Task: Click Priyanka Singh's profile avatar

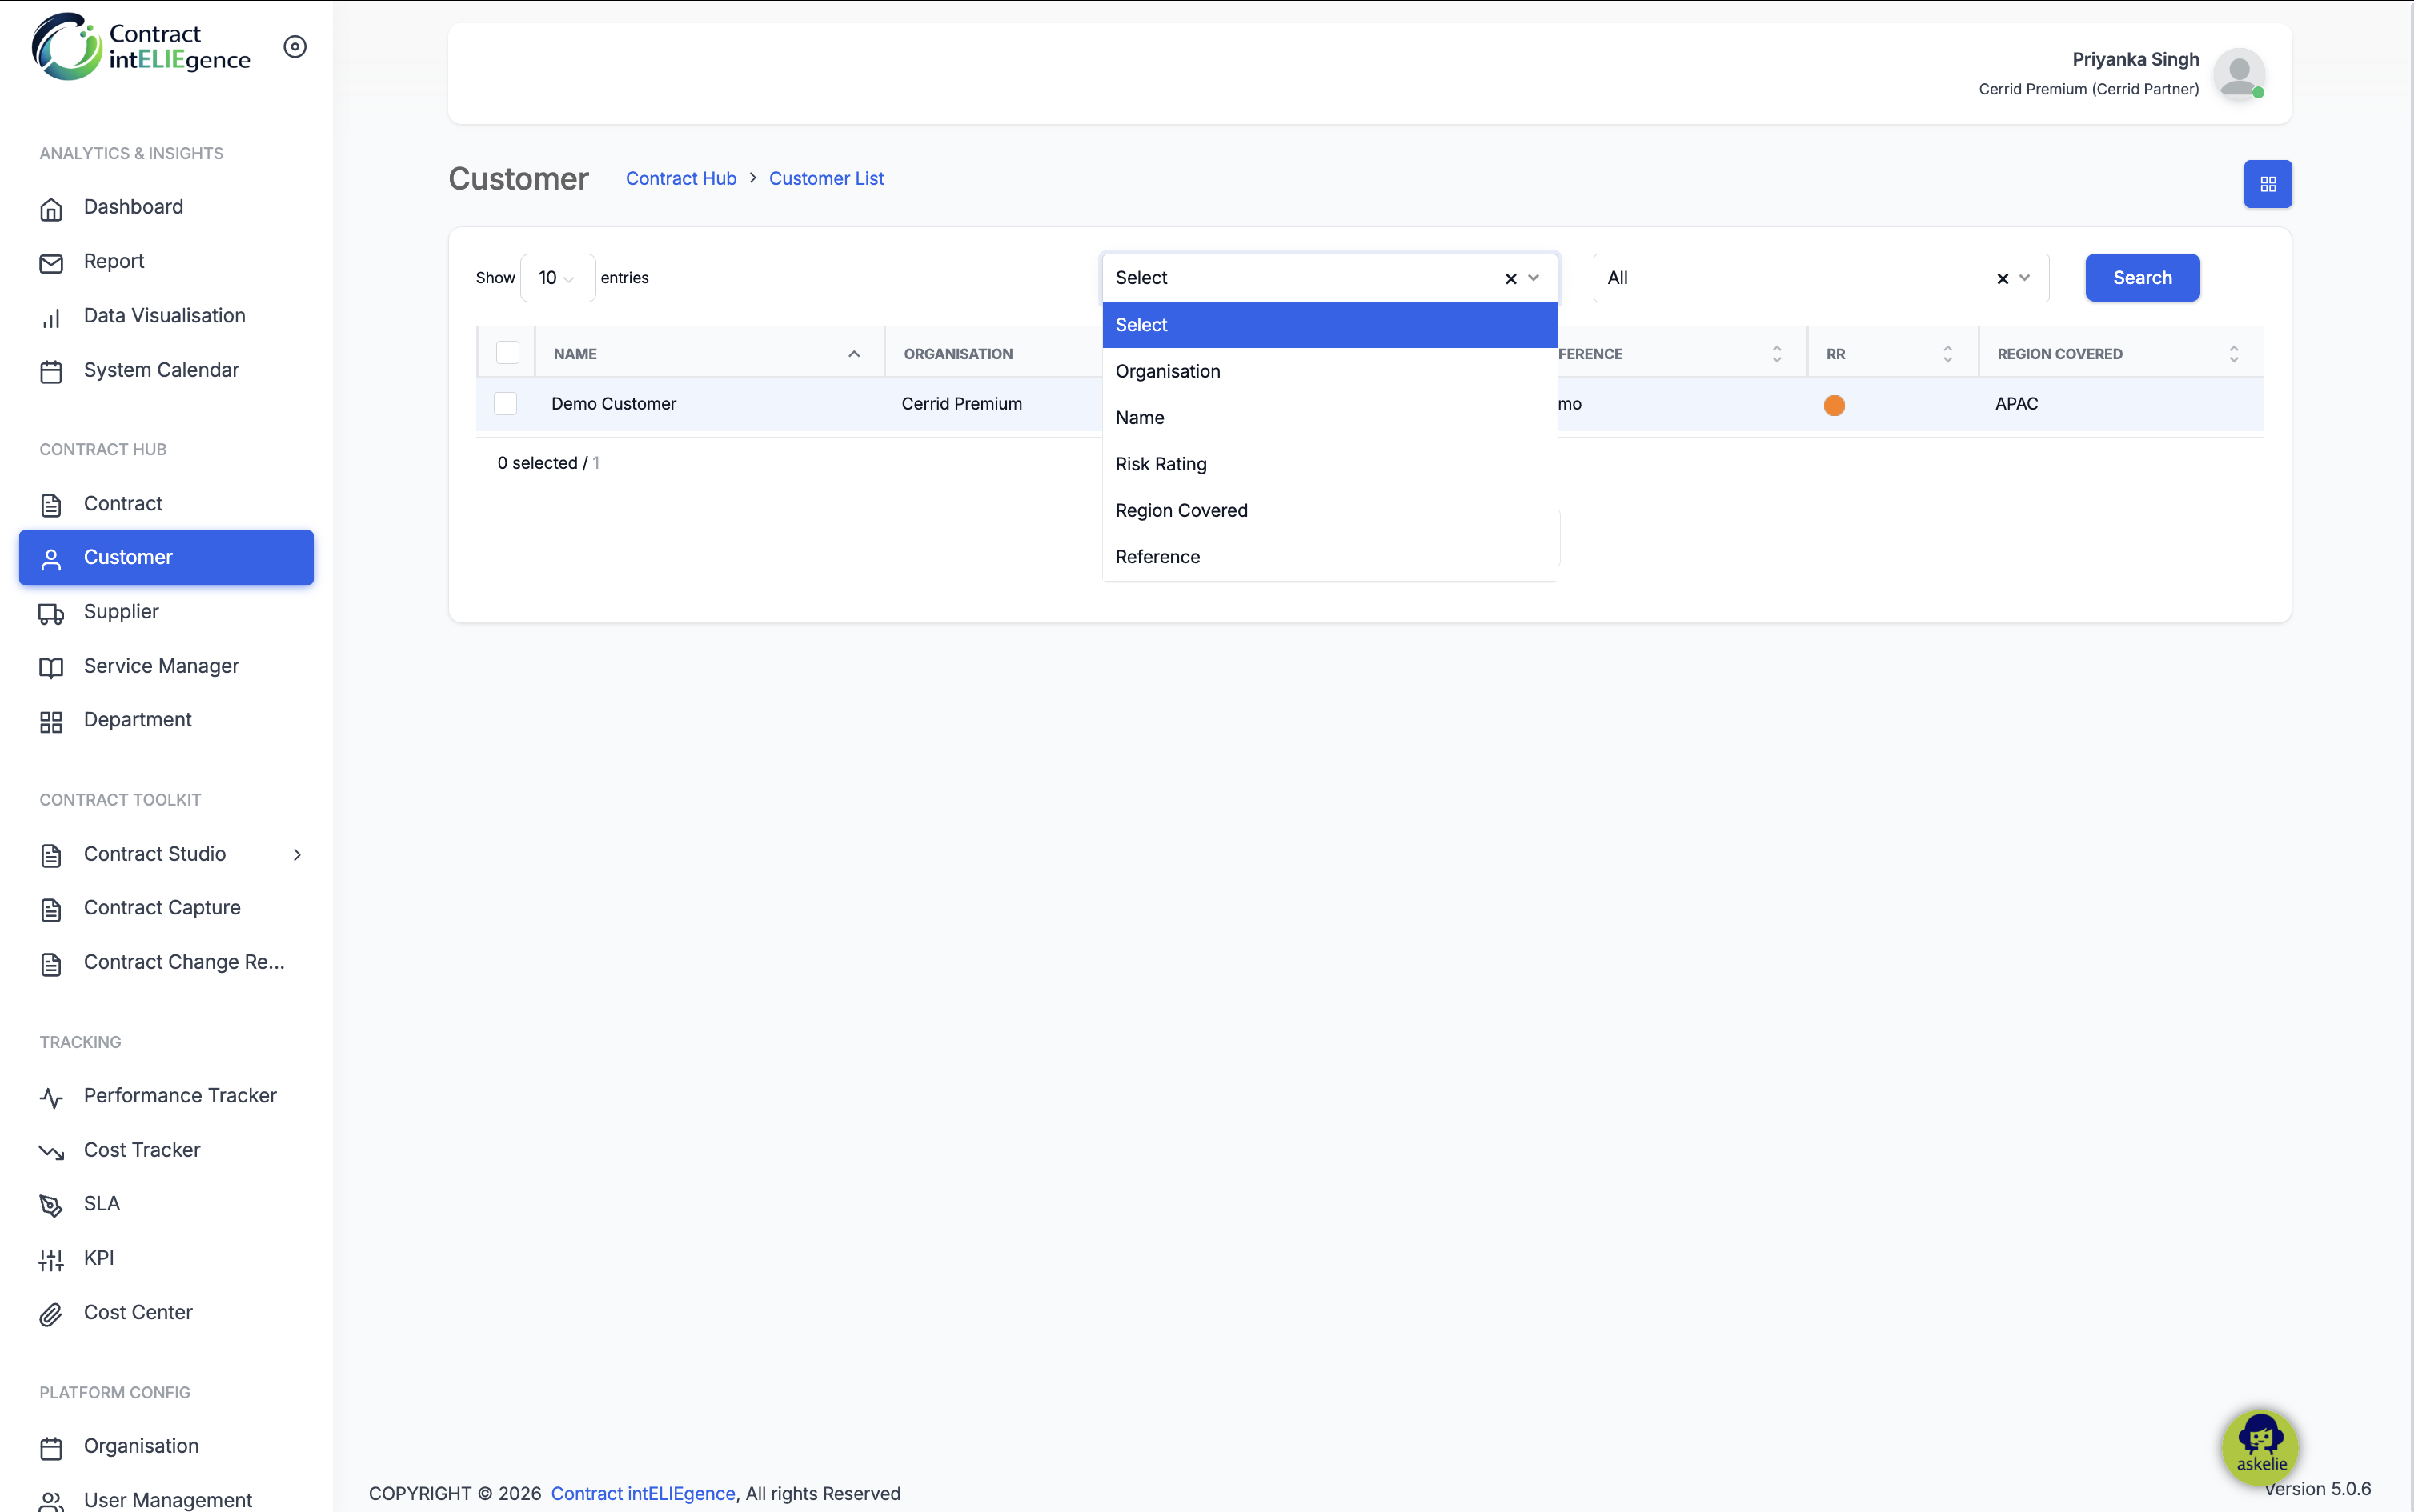Action: click(x=2239, y=75)
